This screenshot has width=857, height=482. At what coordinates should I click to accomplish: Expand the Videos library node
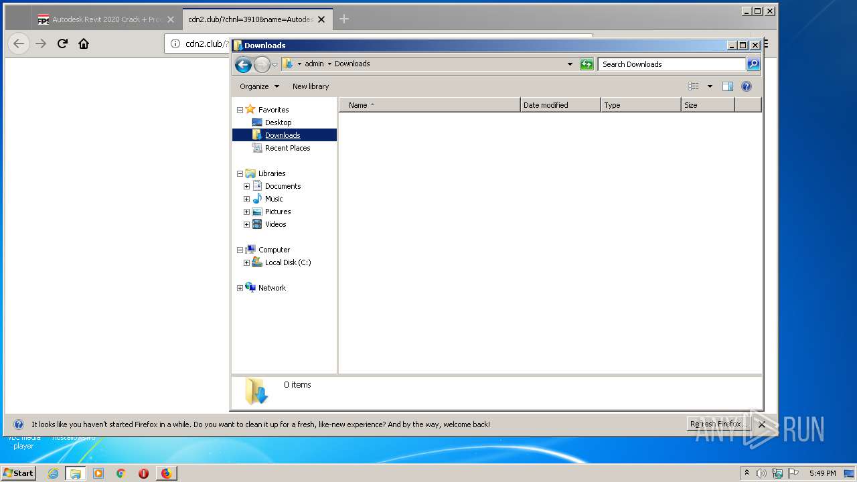[x=246, y=224]
